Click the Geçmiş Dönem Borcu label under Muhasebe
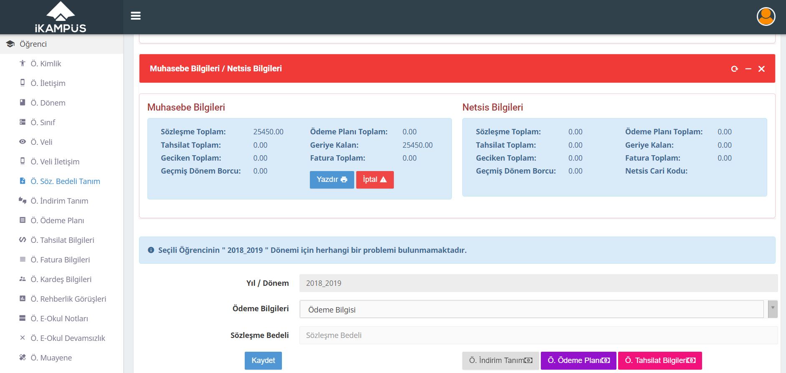786x373 pixels. pyautogui.click(x=200, y=171)
